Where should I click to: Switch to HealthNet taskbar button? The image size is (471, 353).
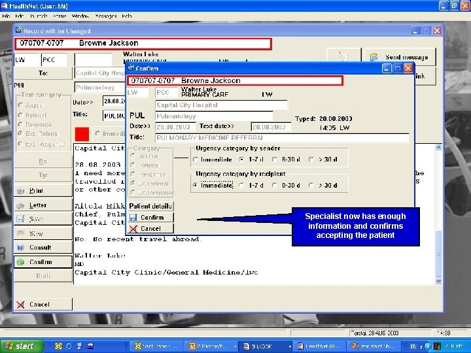point(319,346)
